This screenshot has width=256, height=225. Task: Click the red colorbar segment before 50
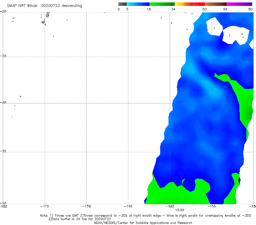click(x=199, y=4)
